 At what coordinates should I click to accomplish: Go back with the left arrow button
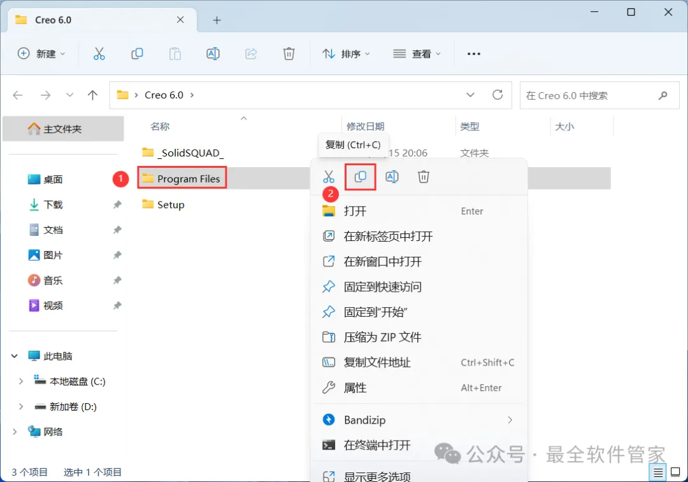(18, 95)
